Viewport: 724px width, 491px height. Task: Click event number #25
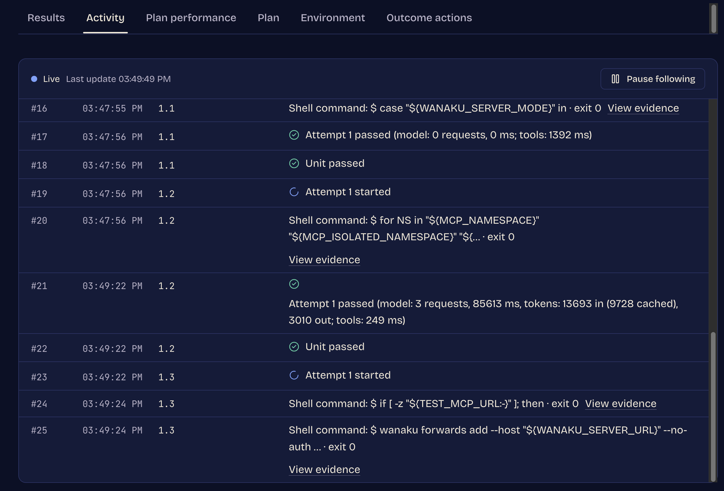[x=39, y=430]
